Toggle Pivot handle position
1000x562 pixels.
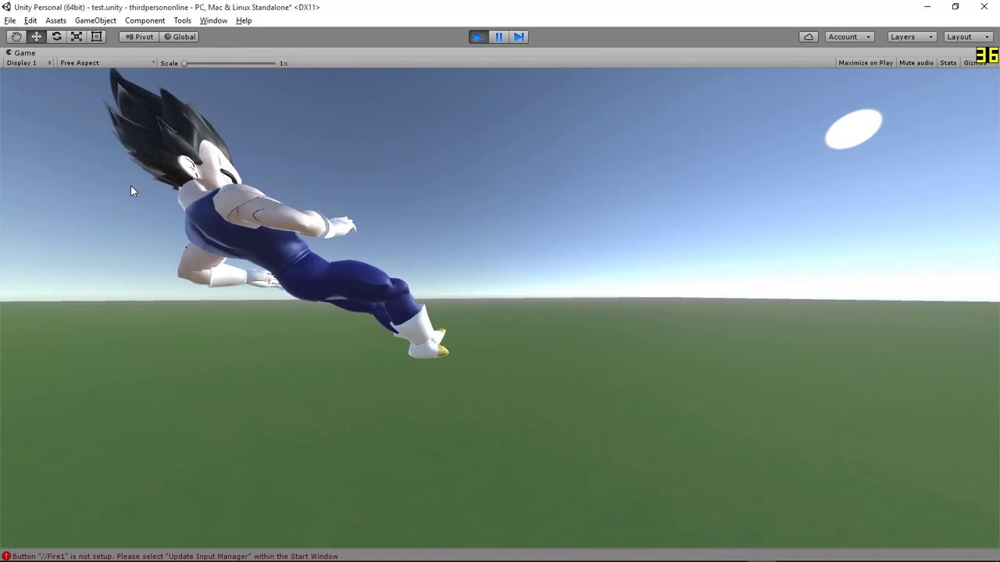pos(139,37)
